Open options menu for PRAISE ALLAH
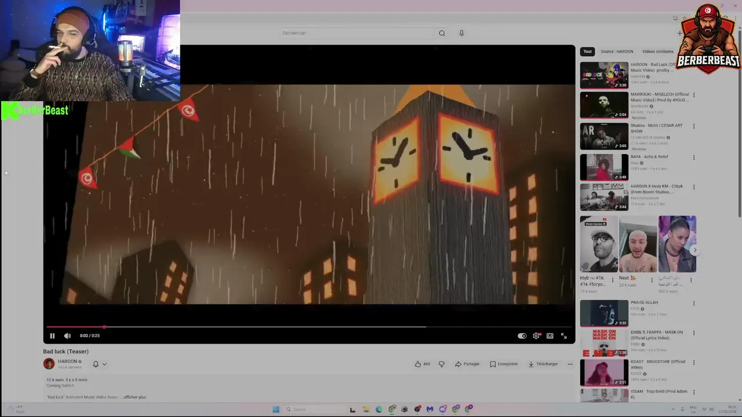The image size is (742, 417). point(694,303)
